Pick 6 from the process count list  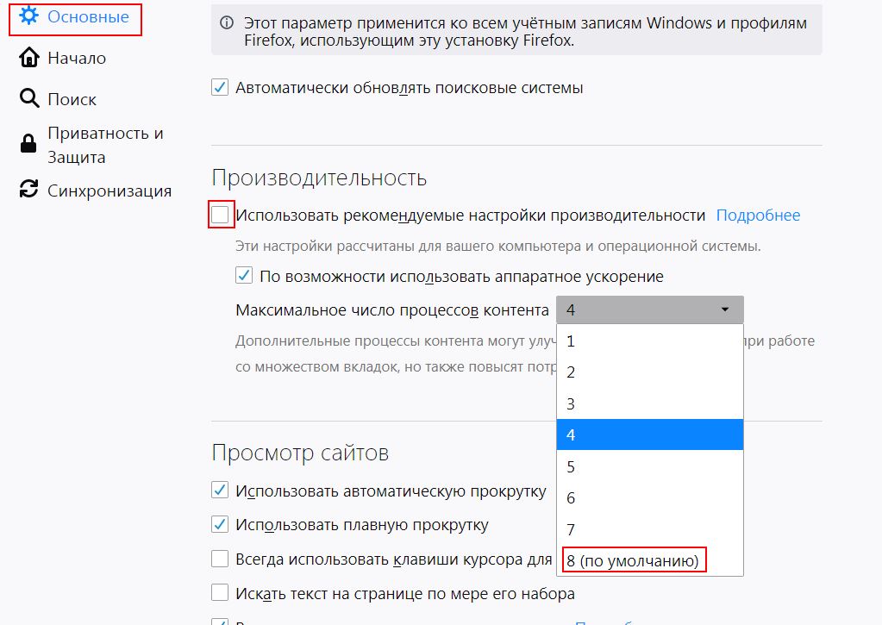650,498
